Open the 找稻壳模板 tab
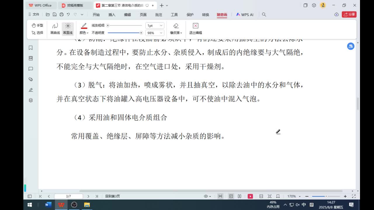Image resolution: width=374 pixels, height=210 pixels. tap(75, 5)
